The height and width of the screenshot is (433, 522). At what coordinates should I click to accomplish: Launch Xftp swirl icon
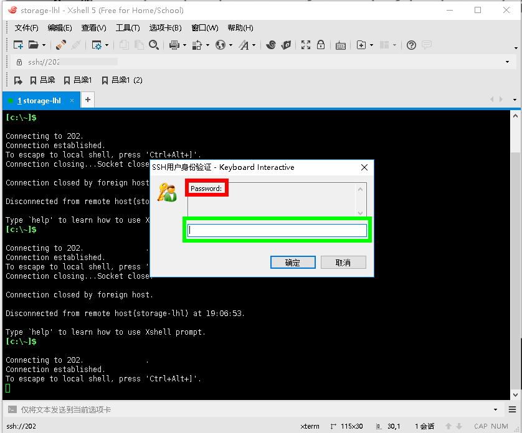(x=271, y=45)
